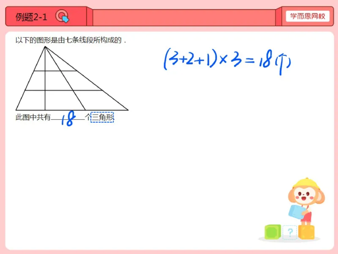Click the text 此图中共有

pos(33,117)
